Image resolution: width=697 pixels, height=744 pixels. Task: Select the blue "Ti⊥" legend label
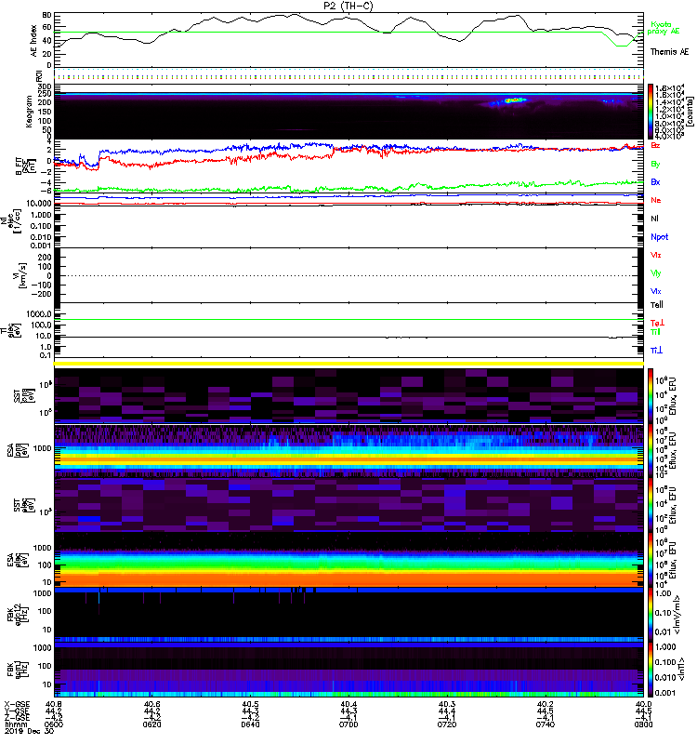click(656, 351)
